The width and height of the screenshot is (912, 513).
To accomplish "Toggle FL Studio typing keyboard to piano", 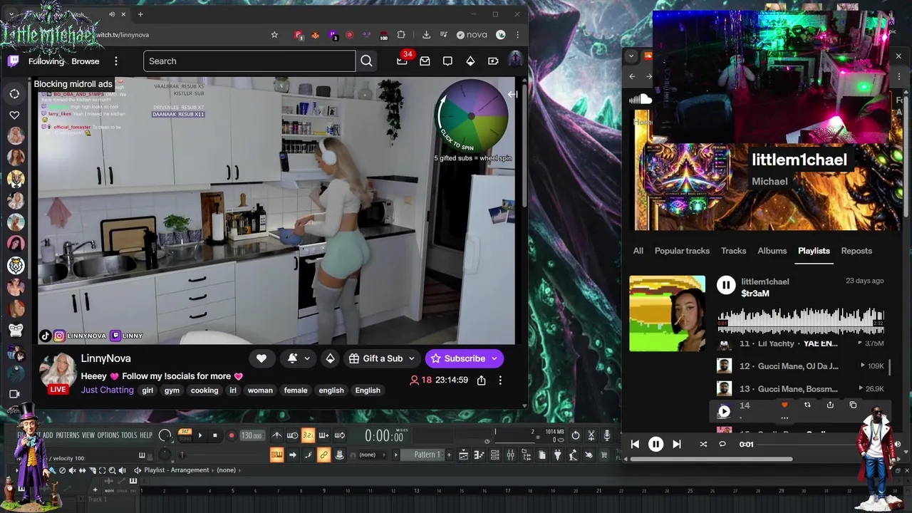I will point(276,455).
